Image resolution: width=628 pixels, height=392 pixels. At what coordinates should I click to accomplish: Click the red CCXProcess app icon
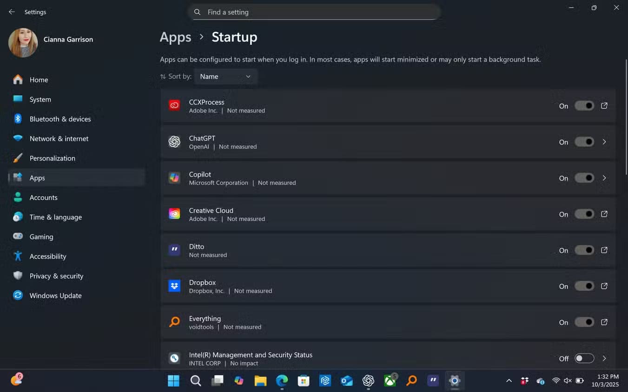(x=174, y=106)
